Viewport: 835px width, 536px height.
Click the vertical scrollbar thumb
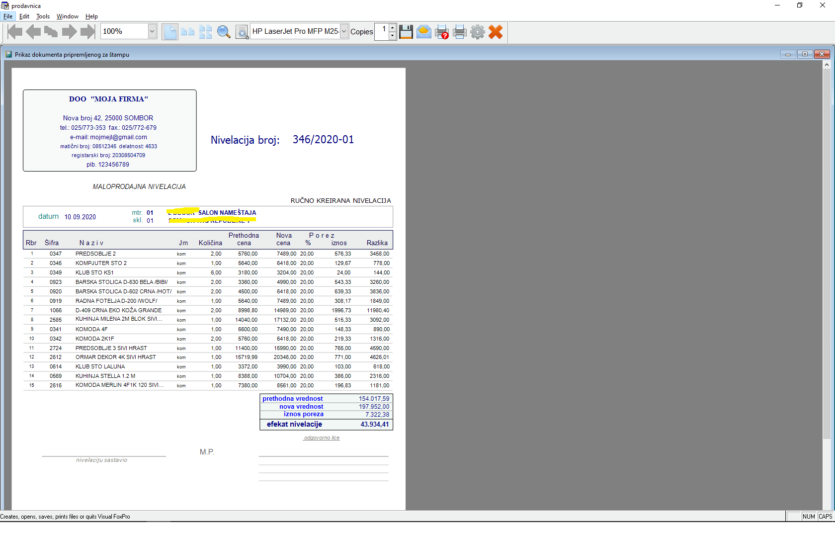click(827, 254)
